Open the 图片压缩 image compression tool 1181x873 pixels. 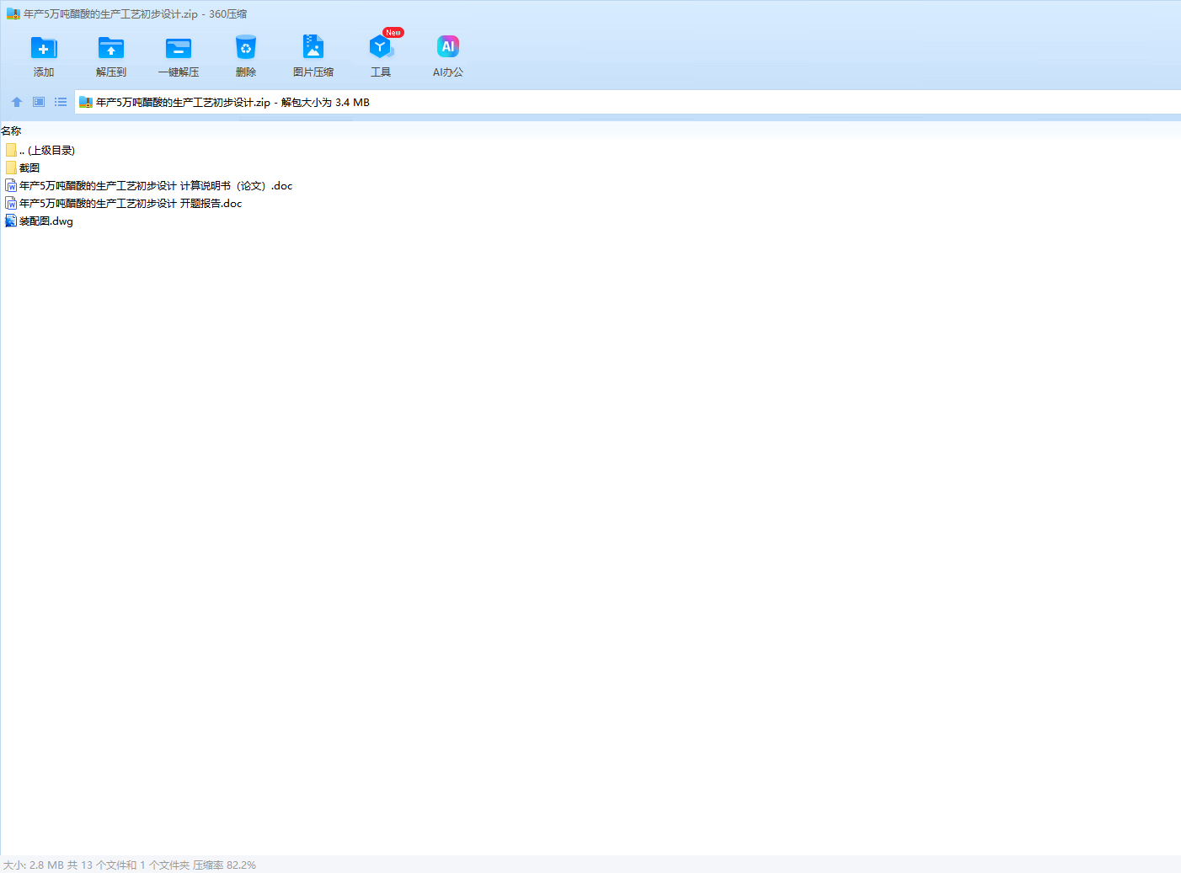(313, 56)
